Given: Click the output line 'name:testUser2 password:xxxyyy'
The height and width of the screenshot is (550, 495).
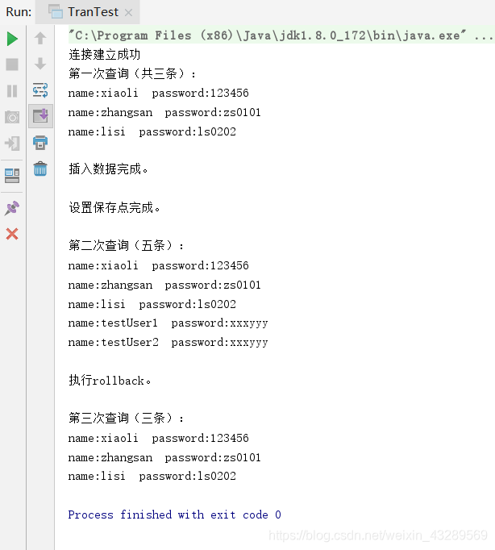Looking at the screenshot, I should click(168, 342).
